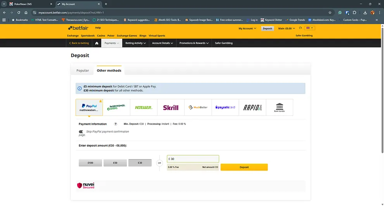
Task: Select Rapid Transfer payment method
Action: coord(252,107)
